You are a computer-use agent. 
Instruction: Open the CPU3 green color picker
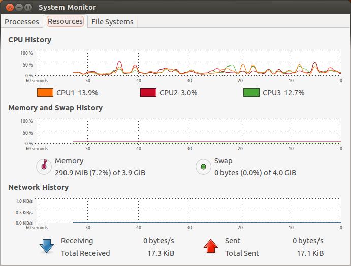point(251,93)
